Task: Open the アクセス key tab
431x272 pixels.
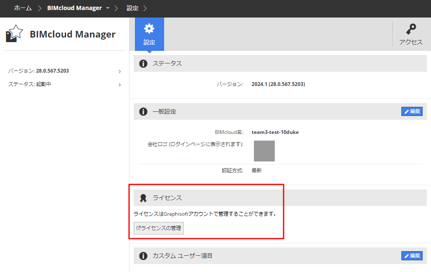Action: pyautogui.click(x=411, y=34)
